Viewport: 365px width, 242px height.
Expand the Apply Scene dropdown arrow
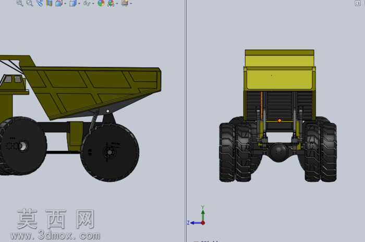coord(117,4)
